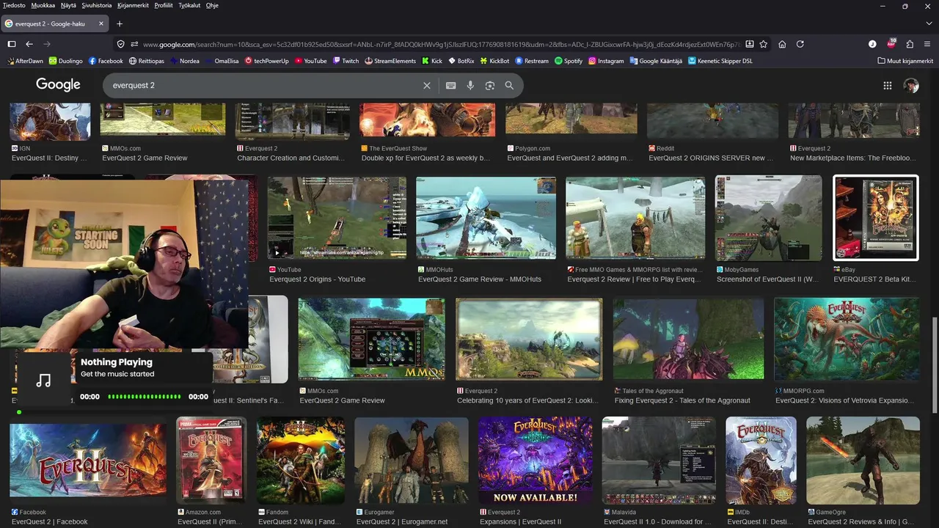Open the Muut kirjanmerkit bookmarks folder
Screen dimensions: 939x528
tap(905, 61)
